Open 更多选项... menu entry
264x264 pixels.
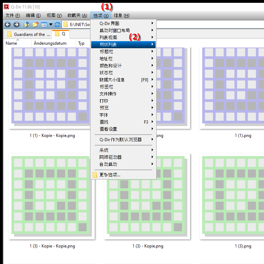coord(123,175)
